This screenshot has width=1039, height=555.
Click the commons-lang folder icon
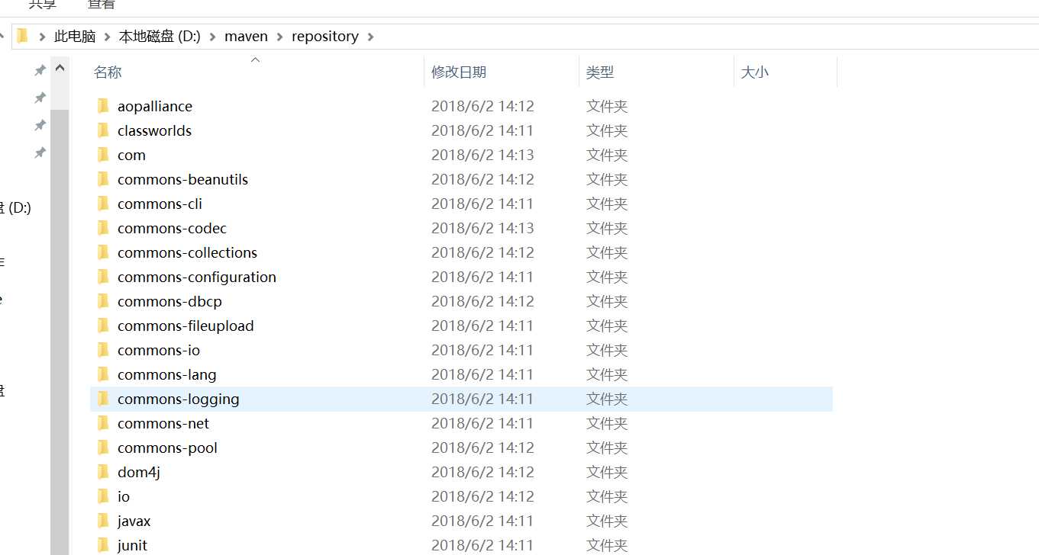pos(104,374)
